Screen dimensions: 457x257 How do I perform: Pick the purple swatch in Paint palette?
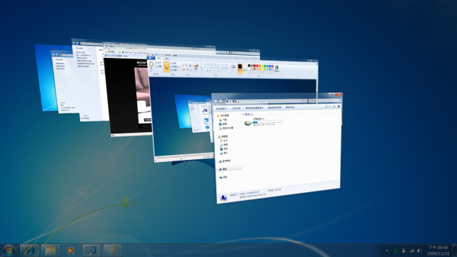coord(273,66)
